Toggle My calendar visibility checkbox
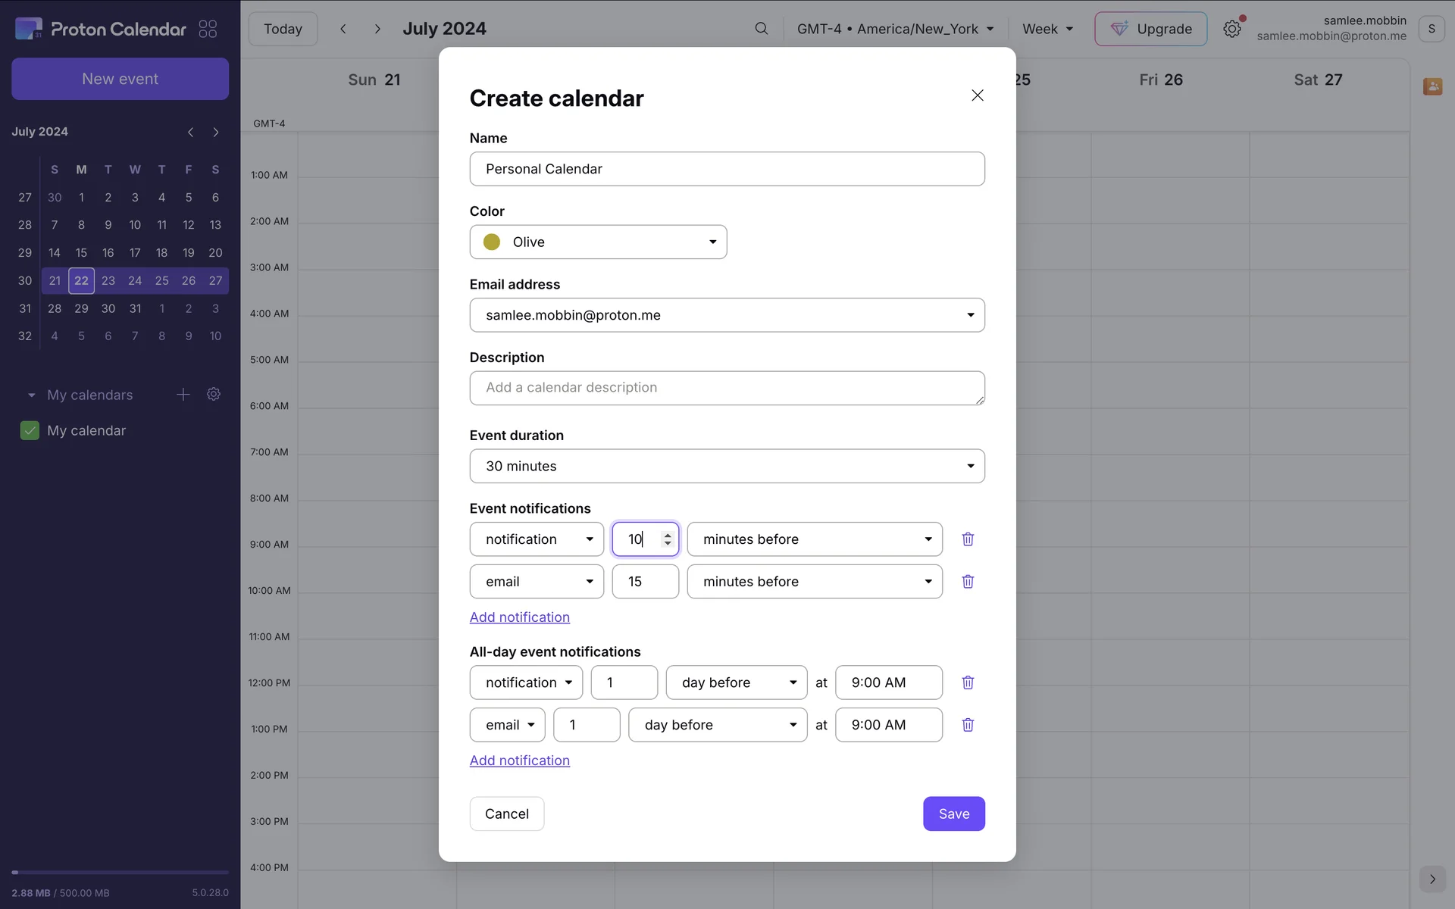The width and height of the screenshot is (1455, 909). 30,430
